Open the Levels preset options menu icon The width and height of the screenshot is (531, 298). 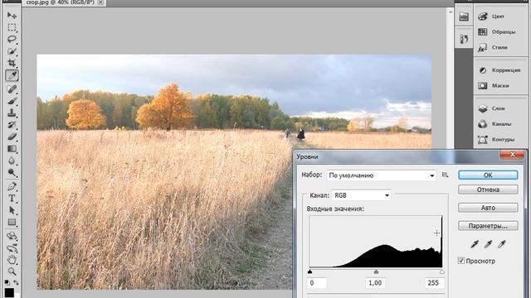click(445, 175)
